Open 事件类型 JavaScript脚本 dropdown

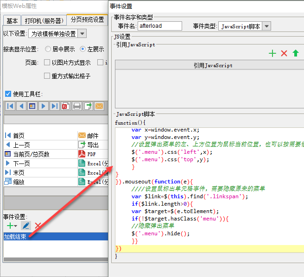[x=266, y=26]
